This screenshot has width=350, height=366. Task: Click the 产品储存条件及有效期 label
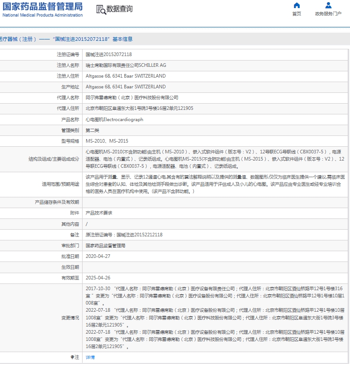(x=57, y=202)
